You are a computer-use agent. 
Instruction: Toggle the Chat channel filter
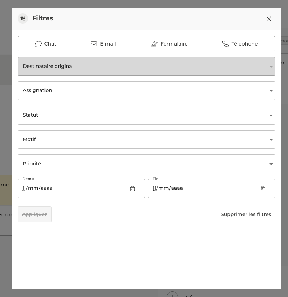coord(46,44)
